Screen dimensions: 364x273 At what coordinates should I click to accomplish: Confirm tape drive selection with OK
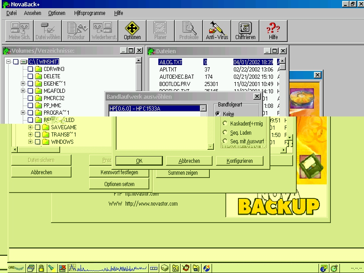click(x=139, y=161)
